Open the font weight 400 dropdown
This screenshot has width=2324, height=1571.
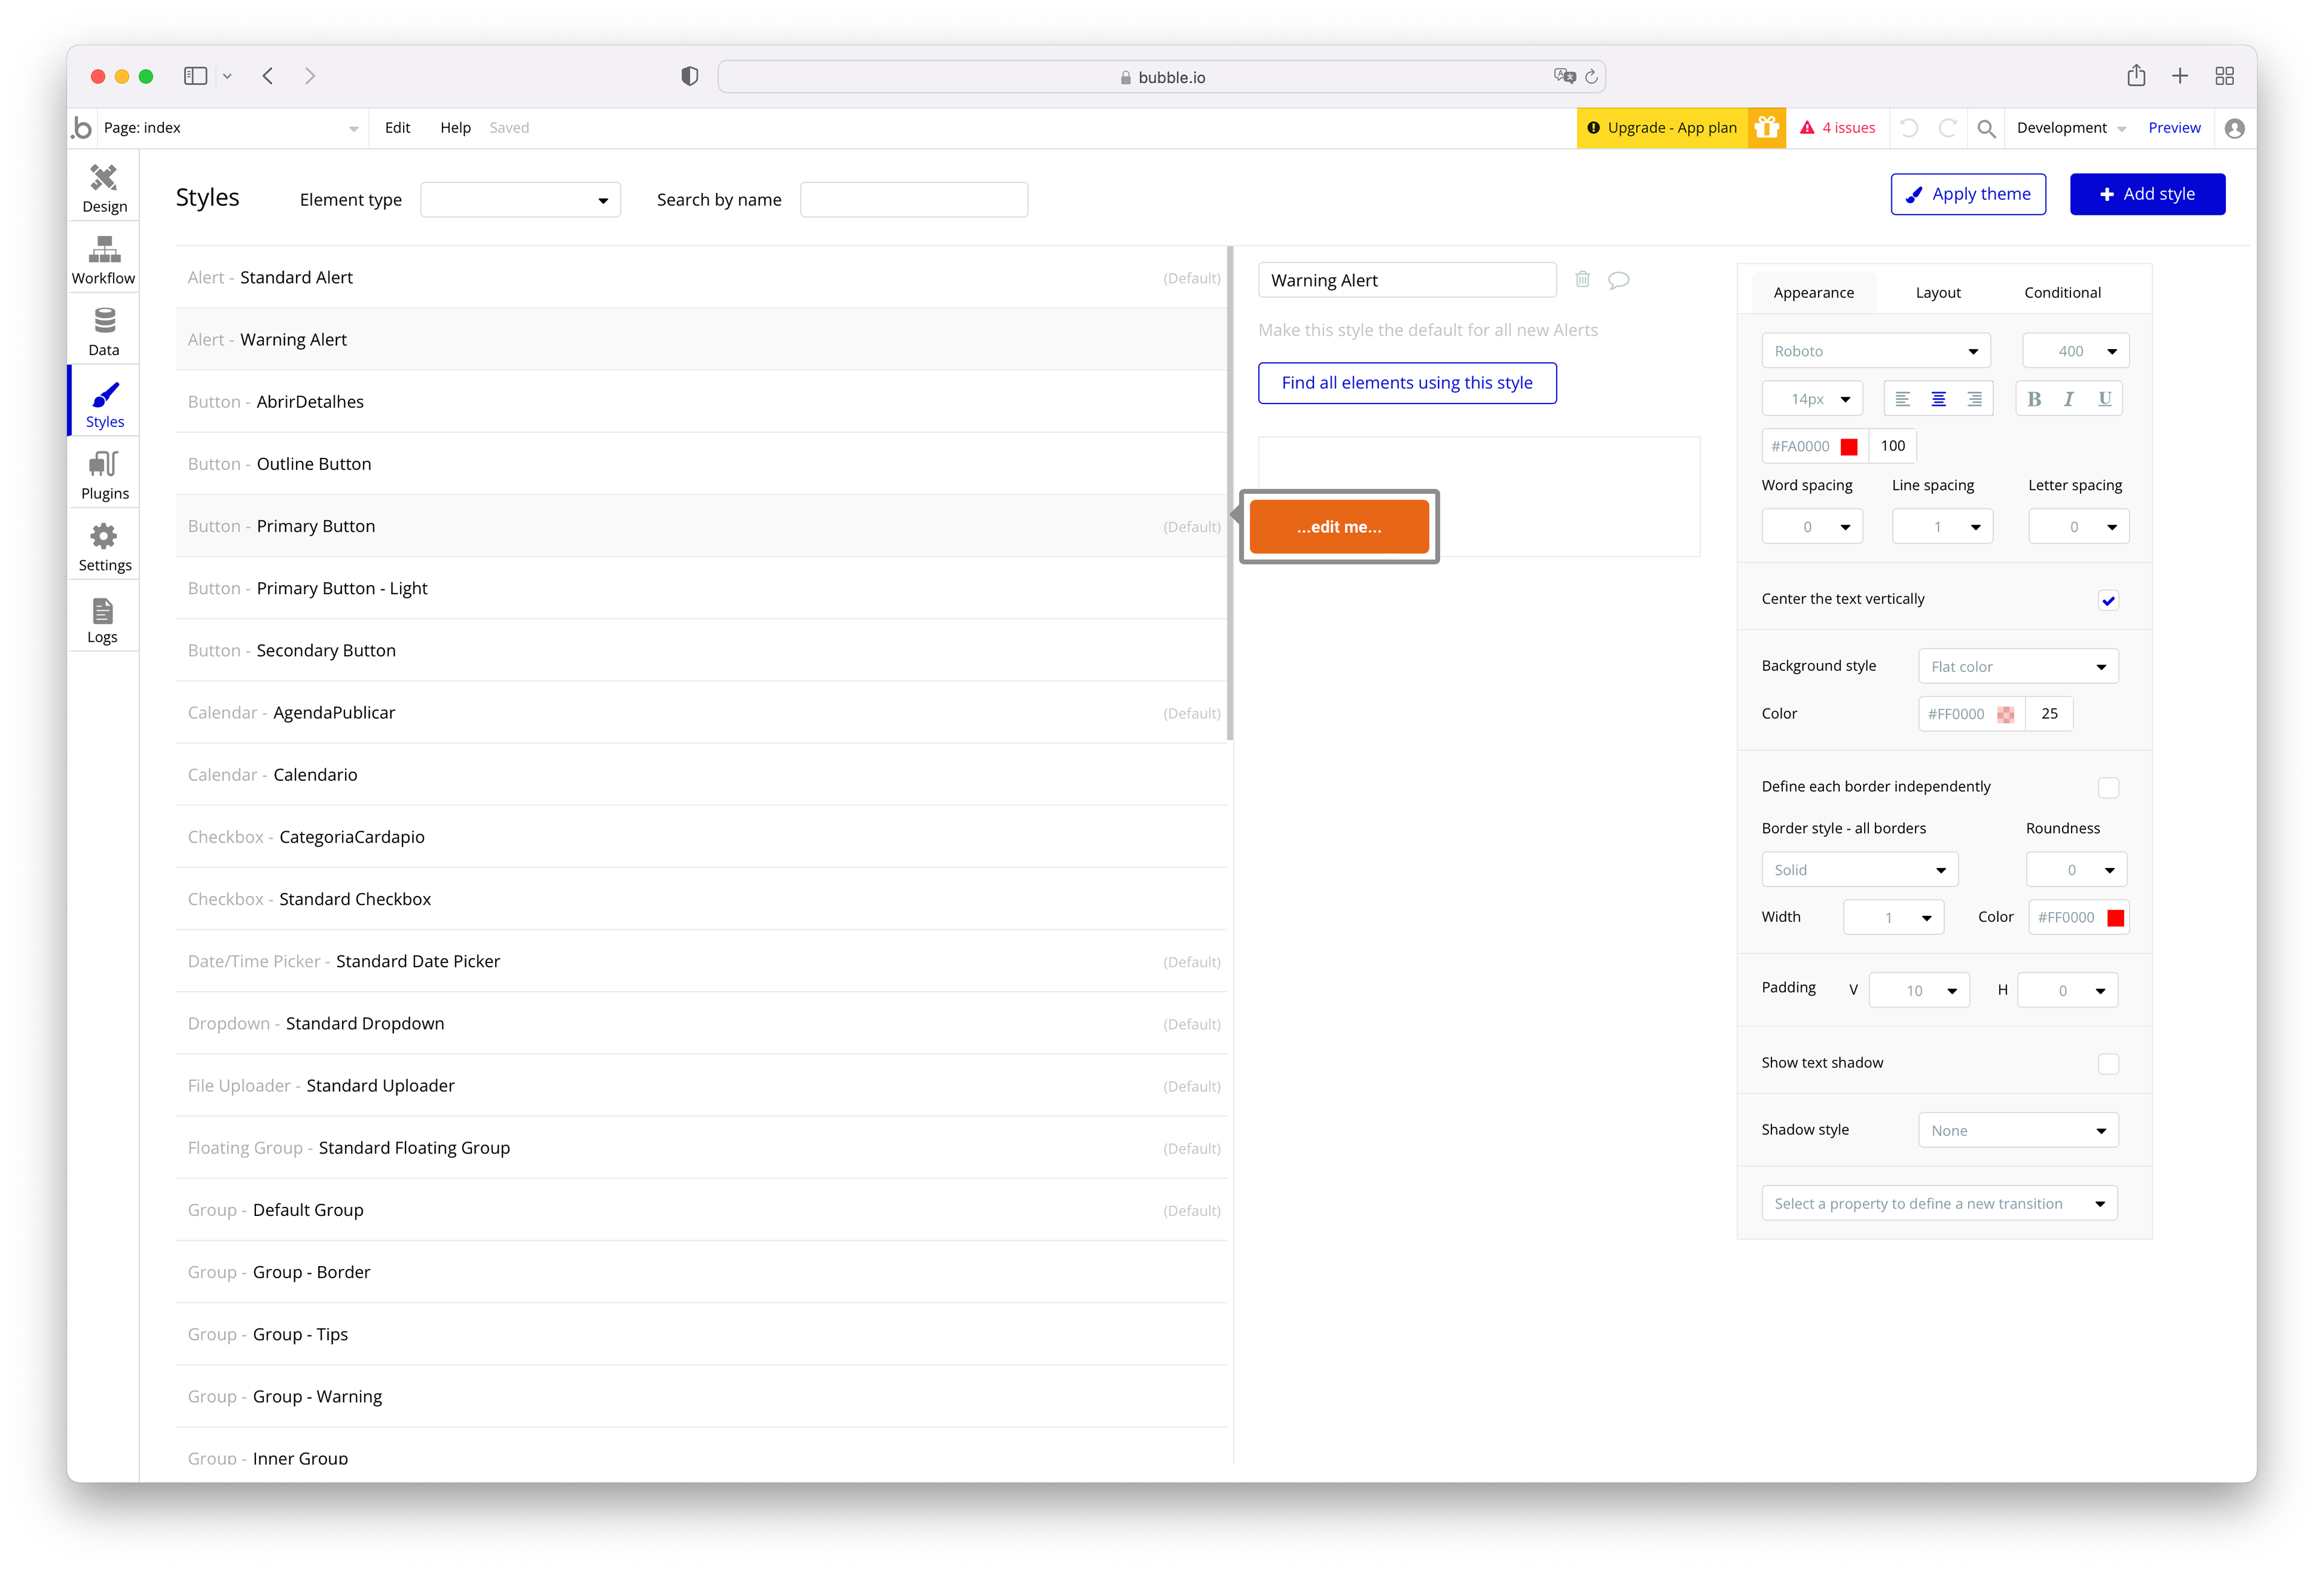click(2075, 351)
